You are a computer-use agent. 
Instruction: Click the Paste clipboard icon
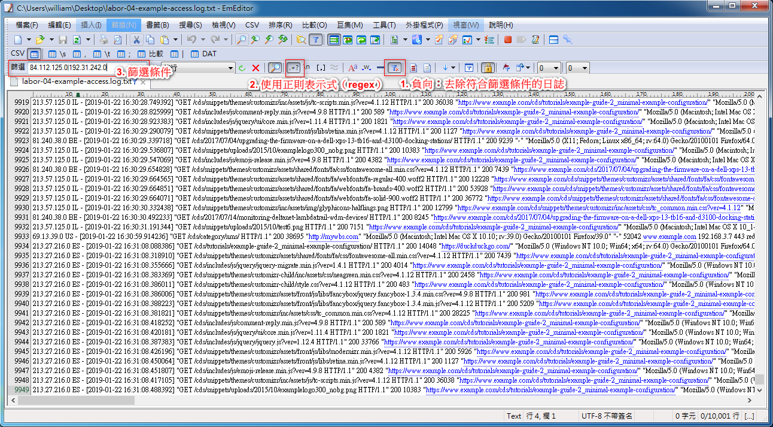point(165,40)
